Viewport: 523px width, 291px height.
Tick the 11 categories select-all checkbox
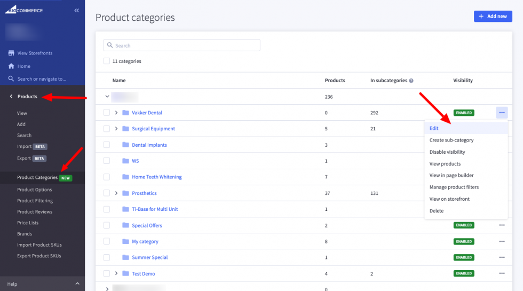click(x=107, y=61)
